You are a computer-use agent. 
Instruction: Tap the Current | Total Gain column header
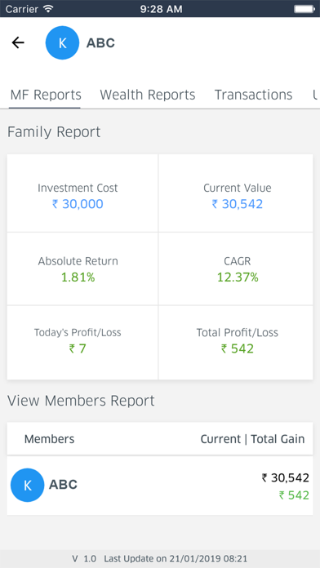point(252,439)
